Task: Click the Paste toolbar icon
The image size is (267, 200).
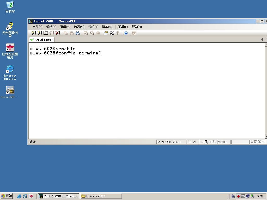Action: click(x=72, y=33)
